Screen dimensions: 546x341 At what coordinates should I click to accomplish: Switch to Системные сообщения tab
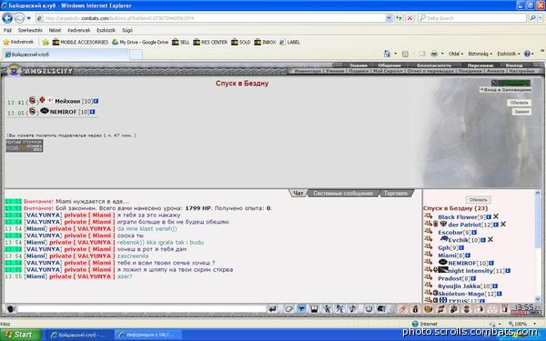[343, 193]
